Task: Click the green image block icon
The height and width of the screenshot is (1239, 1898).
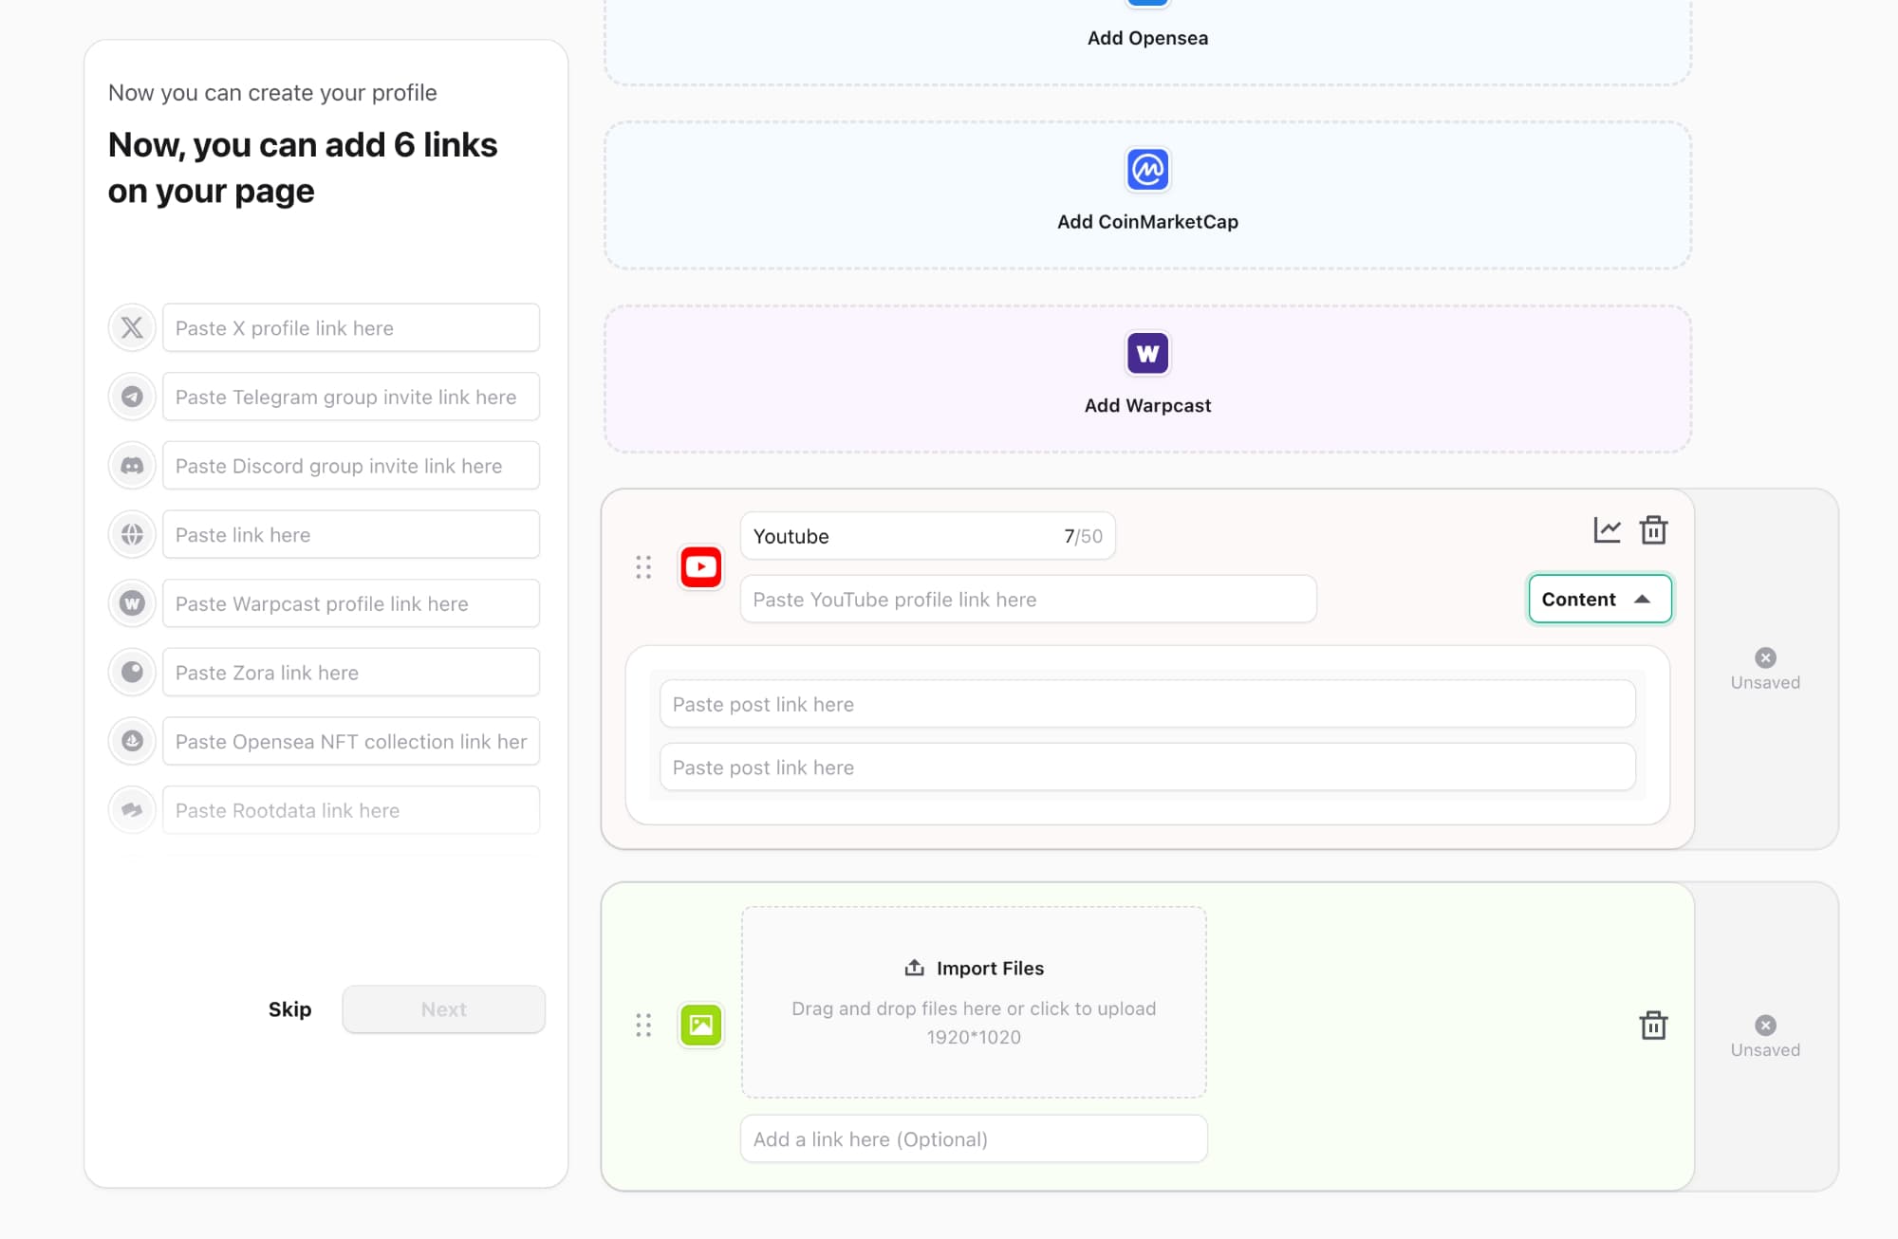Action: point(700,1026)
